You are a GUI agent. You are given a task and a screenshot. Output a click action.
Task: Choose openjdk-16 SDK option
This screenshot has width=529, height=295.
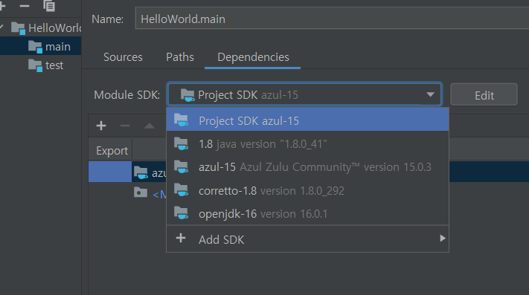307,214
